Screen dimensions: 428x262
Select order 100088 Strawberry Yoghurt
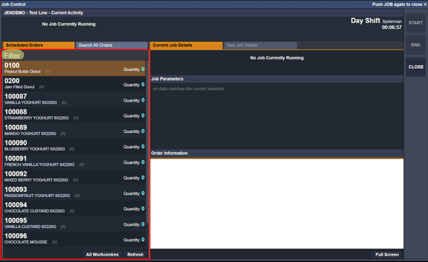(74, 115)
